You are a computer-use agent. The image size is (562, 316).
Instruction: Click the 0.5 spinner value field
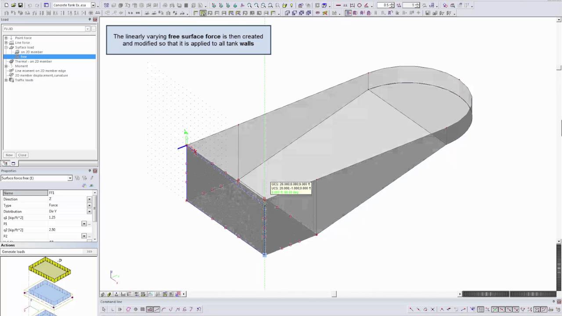click(384, 5)
